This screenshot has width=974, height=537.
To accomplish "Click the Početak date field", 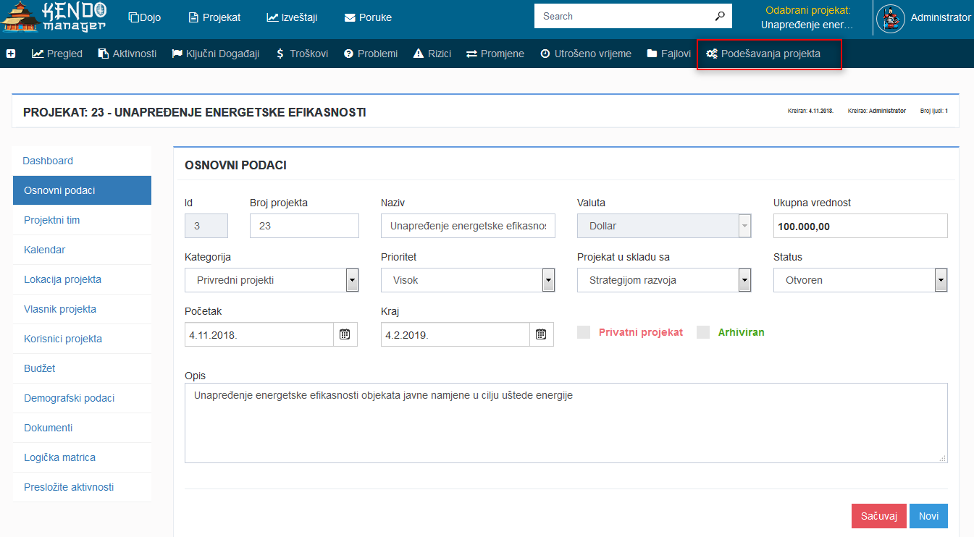I will [259, 334].
